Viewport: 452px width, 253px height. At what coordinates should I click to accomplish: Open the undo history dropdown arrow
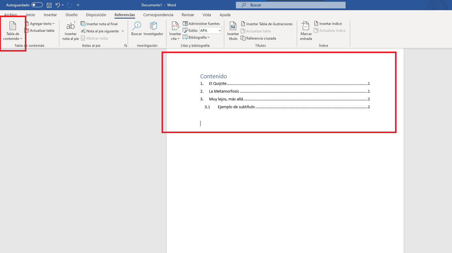63,5
